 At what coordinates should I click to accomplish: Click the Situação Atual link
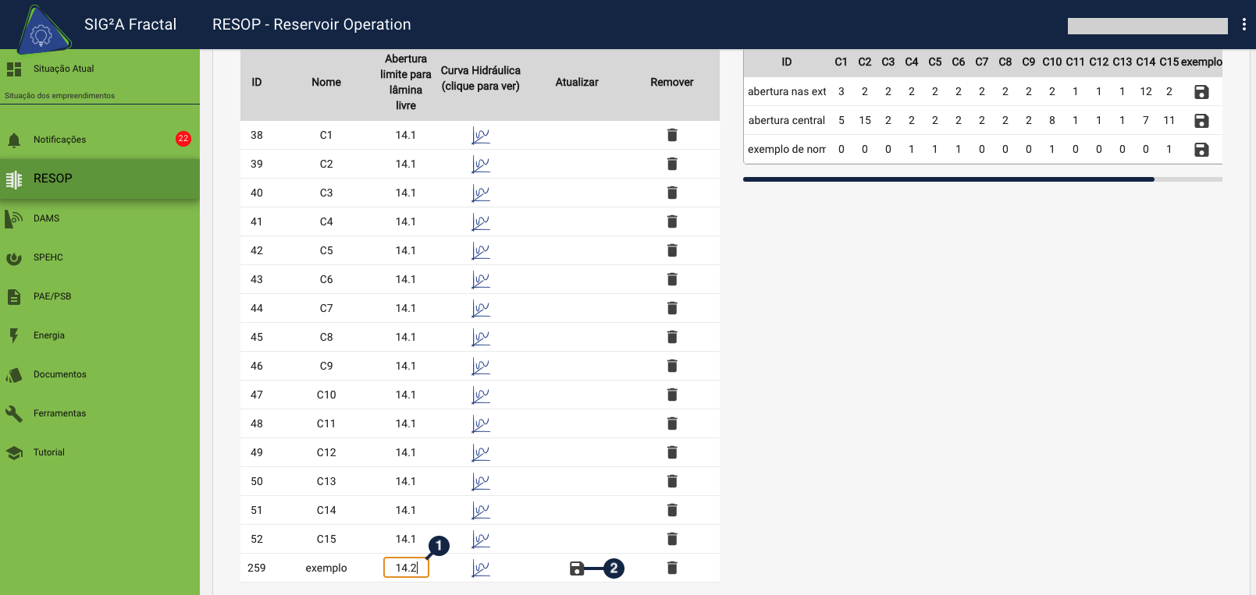[63, 69]
